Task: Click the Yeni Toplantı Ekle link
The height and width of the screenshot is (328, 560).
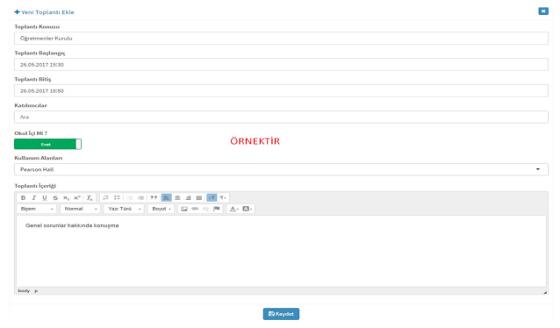Action: [44, 12]
